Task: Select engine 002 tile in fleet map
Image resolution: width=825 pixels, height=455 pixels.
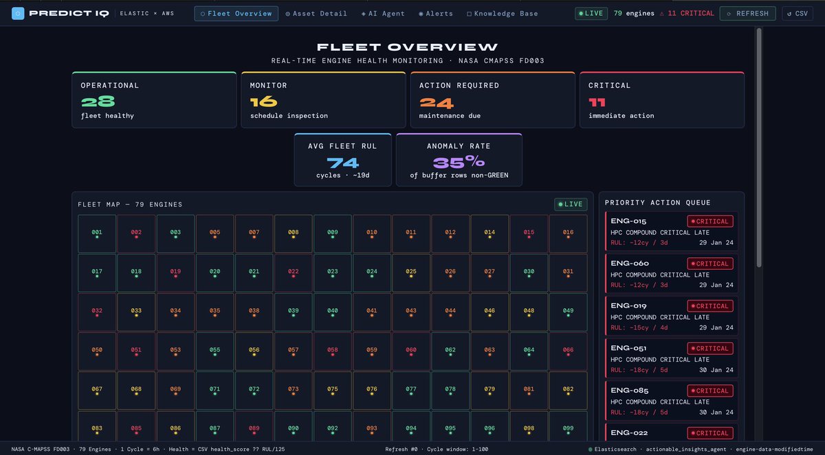Action: click(136, 234)
